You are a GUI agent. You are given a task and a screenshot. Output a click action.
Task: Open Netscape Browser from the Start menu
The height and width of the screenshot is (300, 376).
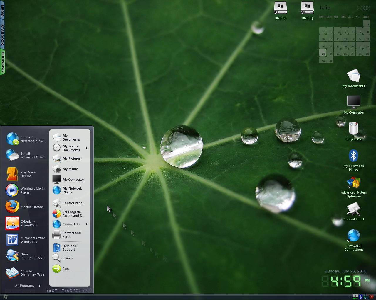coord(26,139)
